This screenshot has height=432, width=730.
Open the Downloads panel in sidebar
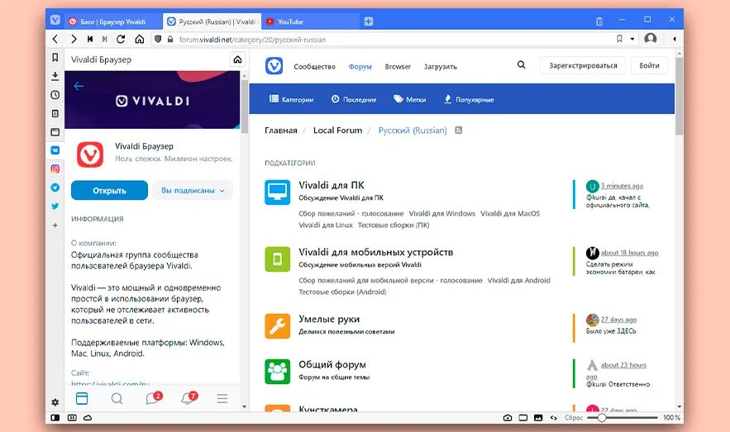pos(55,76)
